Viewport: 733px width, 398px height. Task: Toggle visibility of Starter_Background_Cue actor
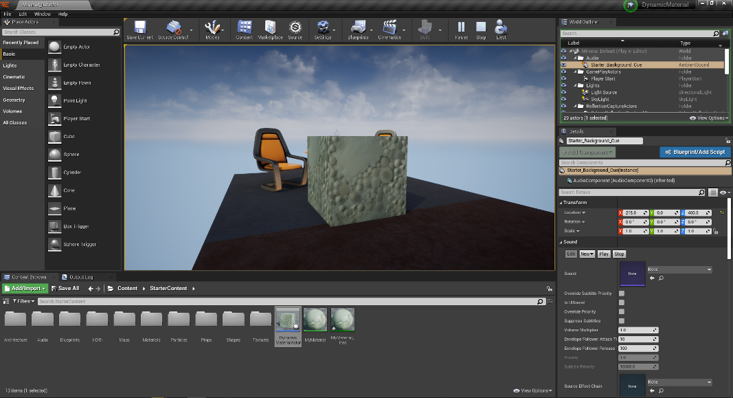[564, 65]
